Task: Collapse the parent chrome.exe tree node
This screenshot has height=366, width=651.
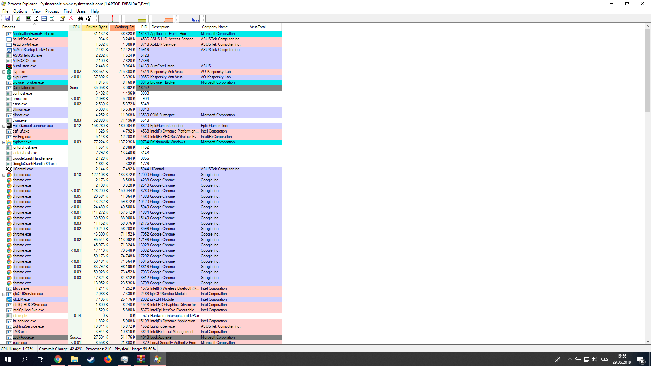Action: [x=4, y=175]
